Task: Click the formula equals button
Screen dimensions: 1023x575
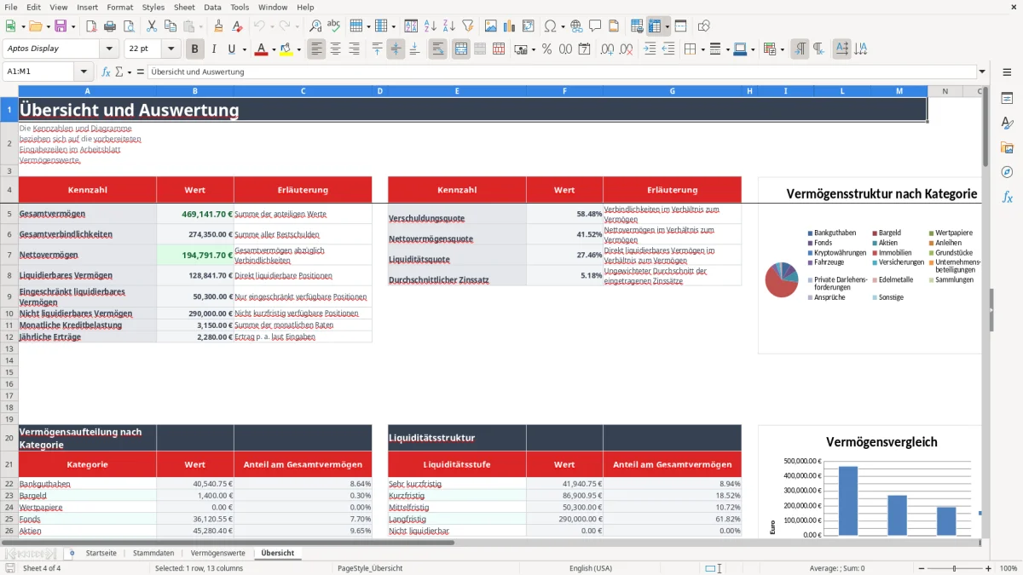Action: [140, 72]
